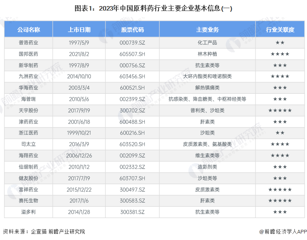The width and height of the screenshot is (307, 240).
Task: Click stock code 603456.SH
Action: (x=132, y=76)
